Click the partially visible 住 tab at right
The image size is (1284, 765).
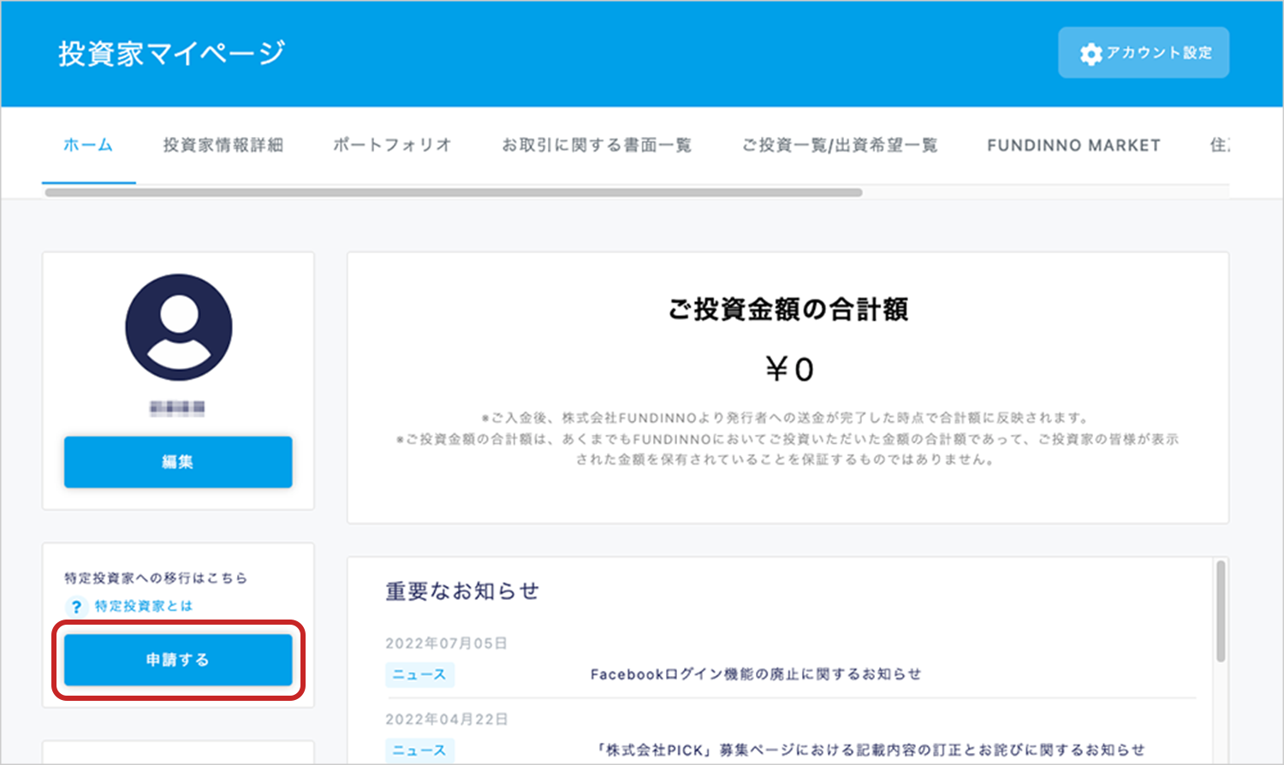[x=1218, y=145]
